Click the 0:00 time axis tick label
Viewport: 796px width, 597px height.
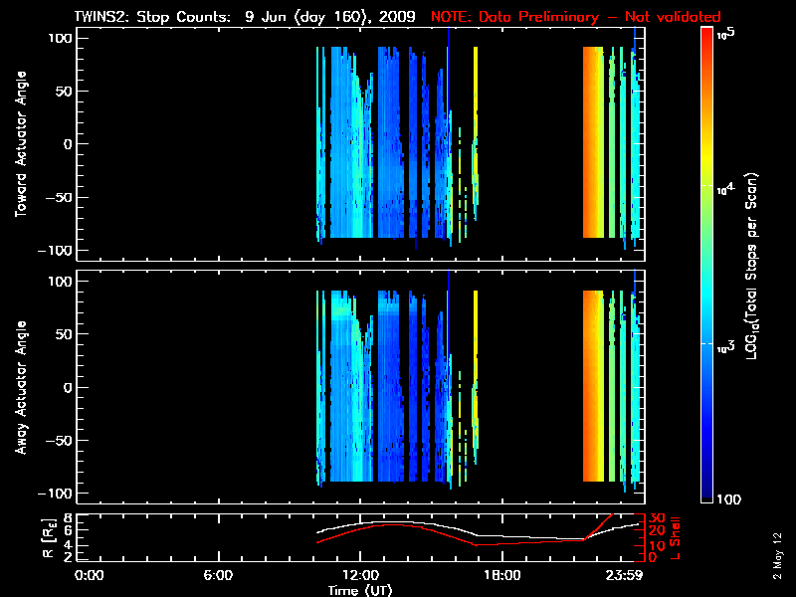tap(90, 575)
